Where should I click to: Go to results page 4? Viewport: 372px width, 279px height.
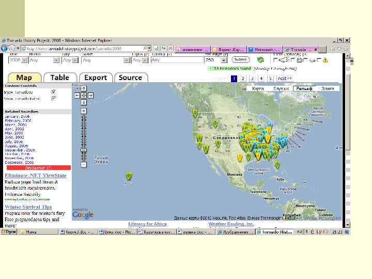(261, 79)
